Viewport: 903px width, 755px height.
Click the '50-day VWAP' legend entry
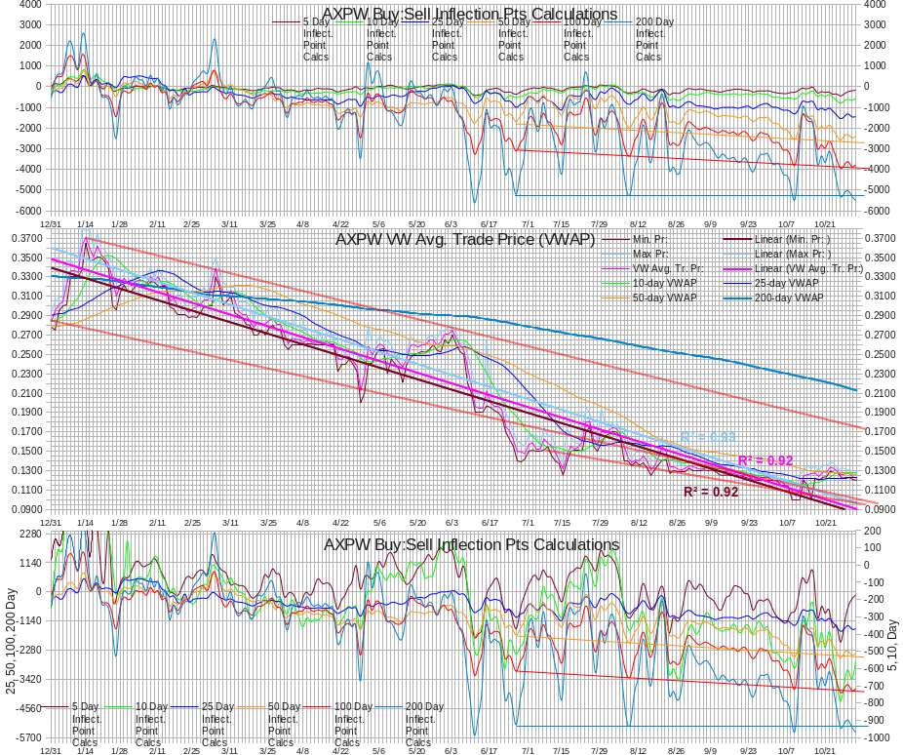649,298
